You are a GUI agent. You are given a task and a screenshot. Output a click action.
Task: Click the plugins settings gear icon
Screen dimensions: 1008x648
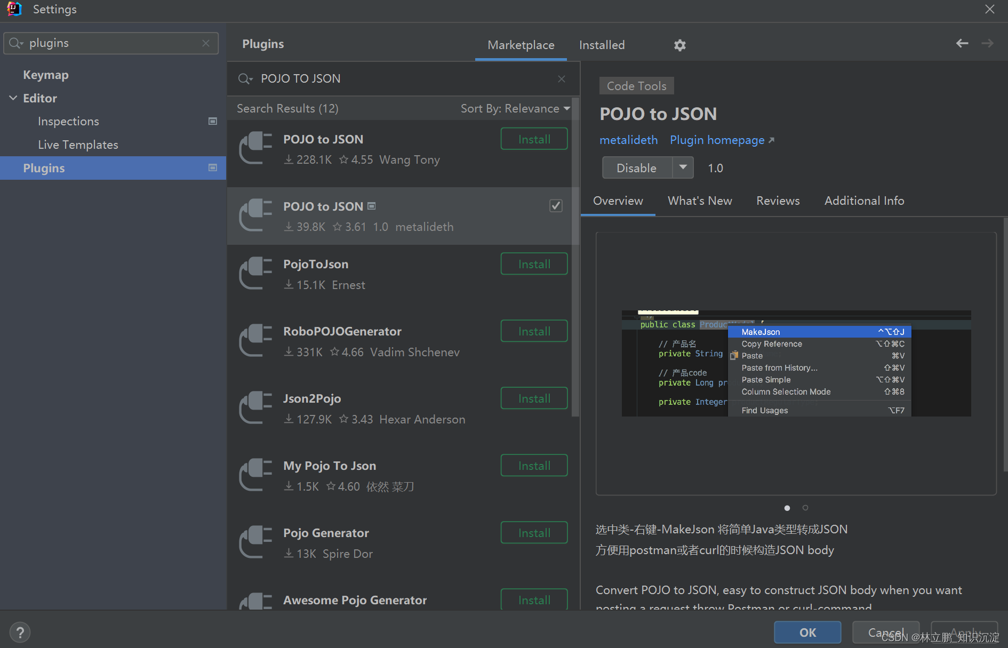(679, 45)
